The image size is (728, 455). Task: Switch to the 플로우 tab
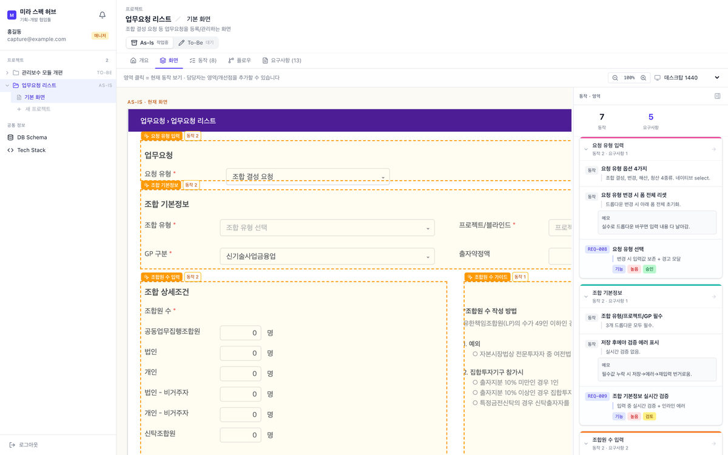tap(239, 61)
